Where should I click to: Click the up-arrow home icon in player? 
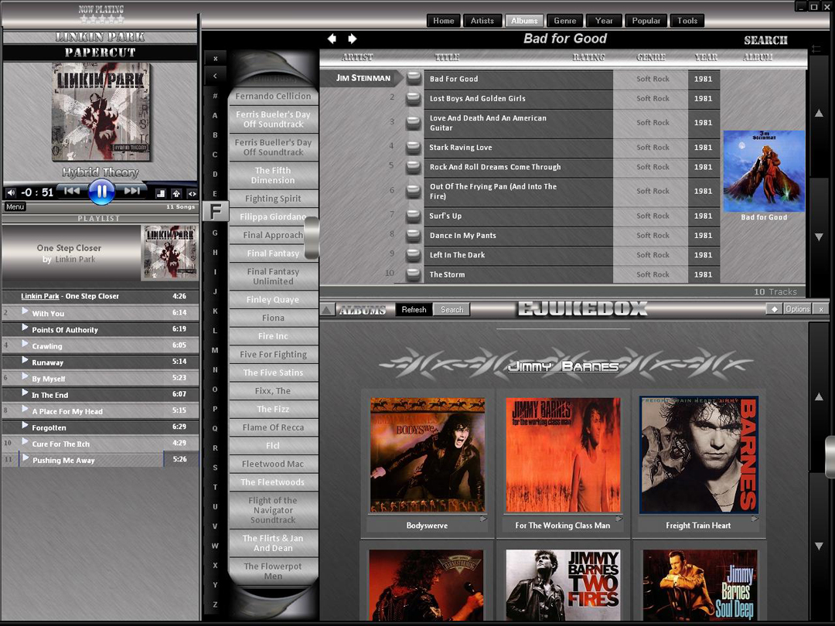176,193
